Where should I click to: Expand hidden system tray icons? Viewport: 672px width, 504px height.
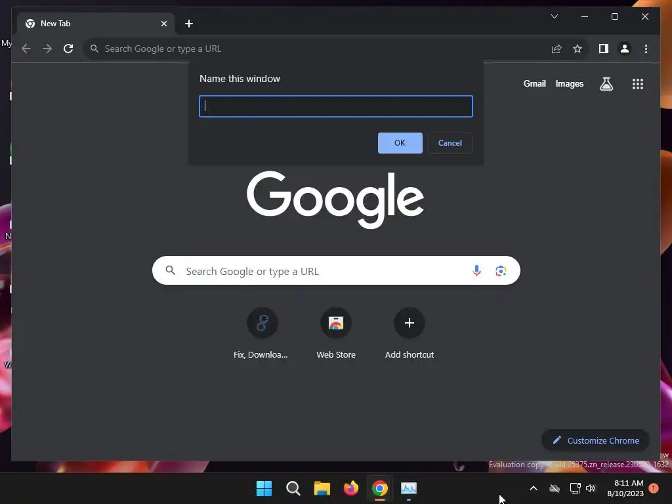point(534,488)
